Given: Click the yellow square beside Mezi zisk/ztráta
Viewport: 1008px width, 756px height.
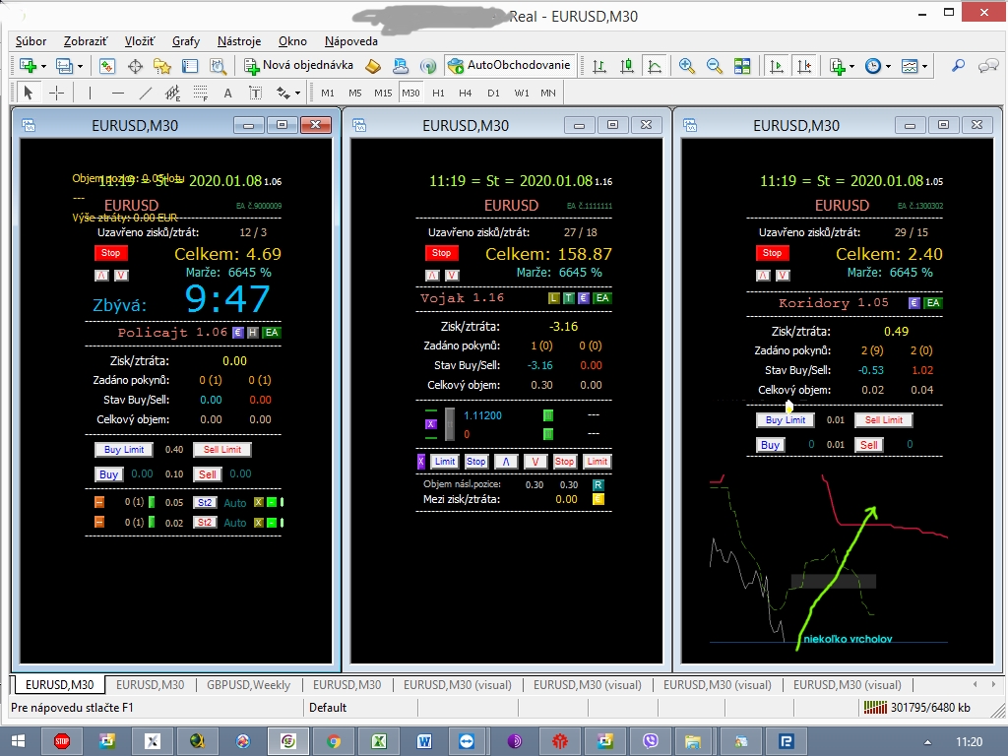Looking at the screenshot, I should [x=598, y=499].
